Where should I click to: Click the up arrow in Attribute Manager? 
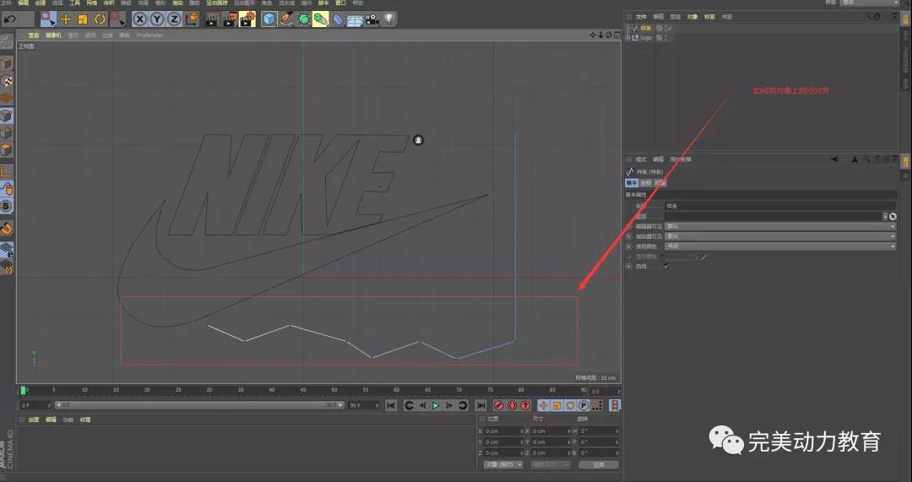click(x=855, y=160)
